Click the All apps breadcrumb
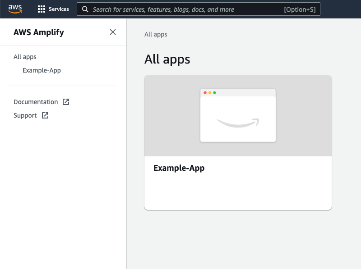The height and width of the screenshot is (269, 361). 156,34
